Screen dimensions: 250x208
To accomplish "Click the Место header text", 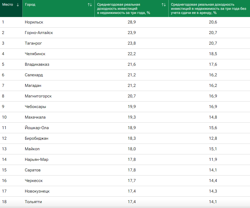I will click(x=8, y=5).
